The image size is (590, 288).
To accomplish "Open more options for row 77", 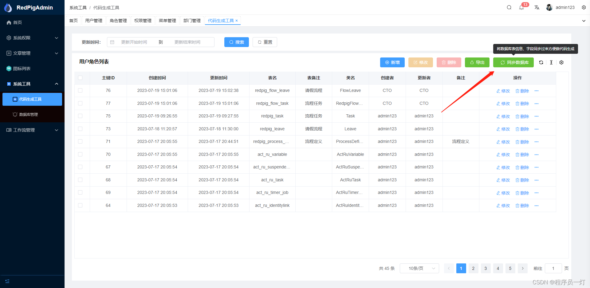I will (537, 104).
